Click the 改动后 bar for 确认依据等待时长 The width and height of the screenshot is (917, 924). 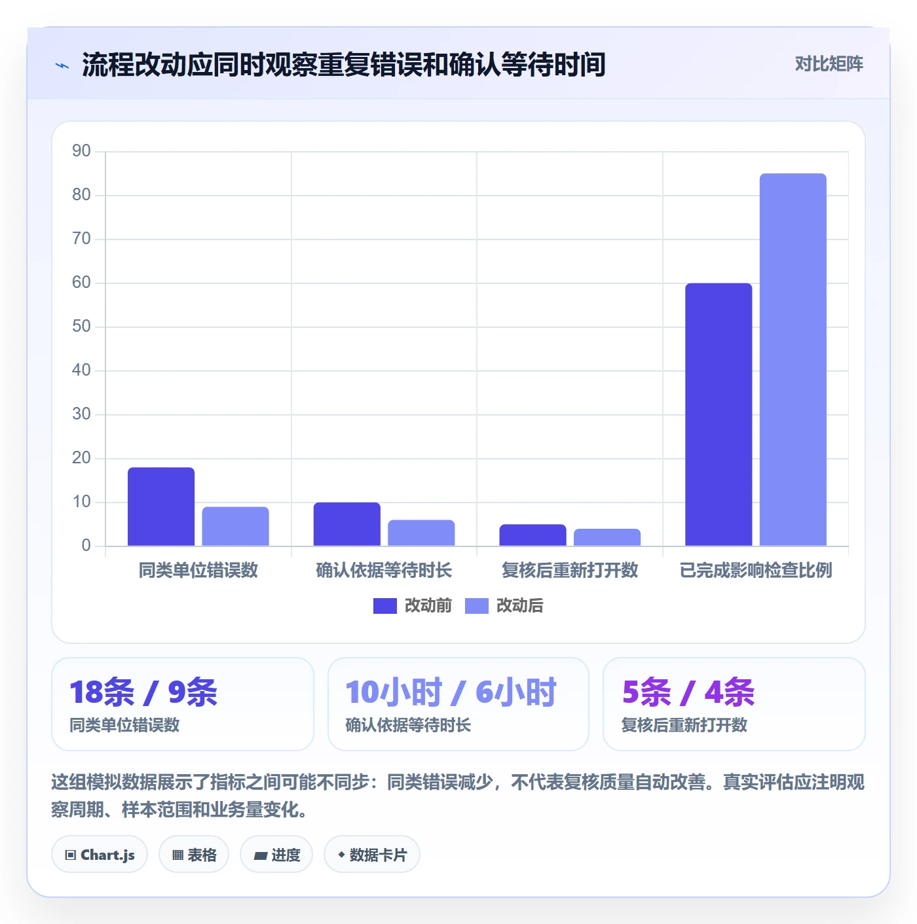pos(421,533)
